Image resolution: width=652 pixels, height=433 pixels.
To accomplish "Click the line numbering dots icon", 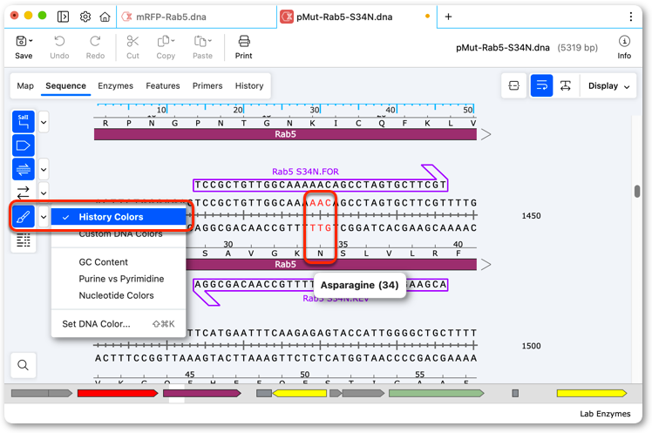I will coord(24,240).
